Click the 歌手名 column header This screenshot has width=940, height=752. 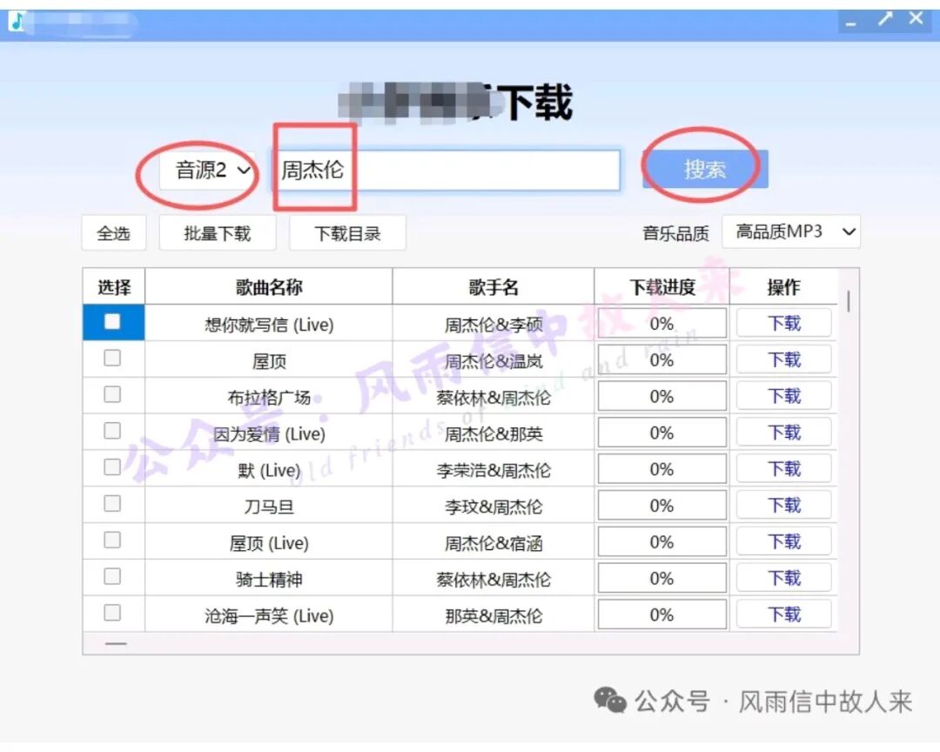pos(493,286)
